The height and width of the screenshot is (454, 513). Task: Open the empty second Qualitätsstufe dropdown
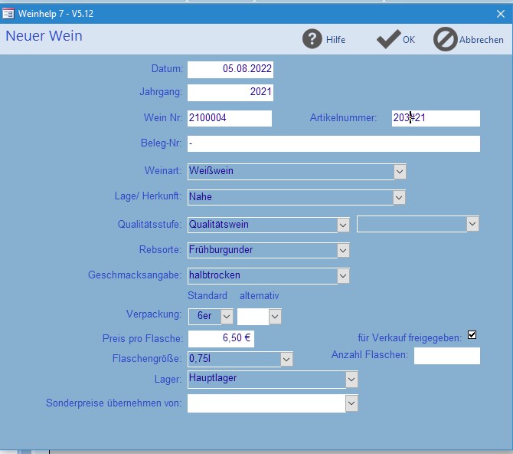(x=472, y=224)
